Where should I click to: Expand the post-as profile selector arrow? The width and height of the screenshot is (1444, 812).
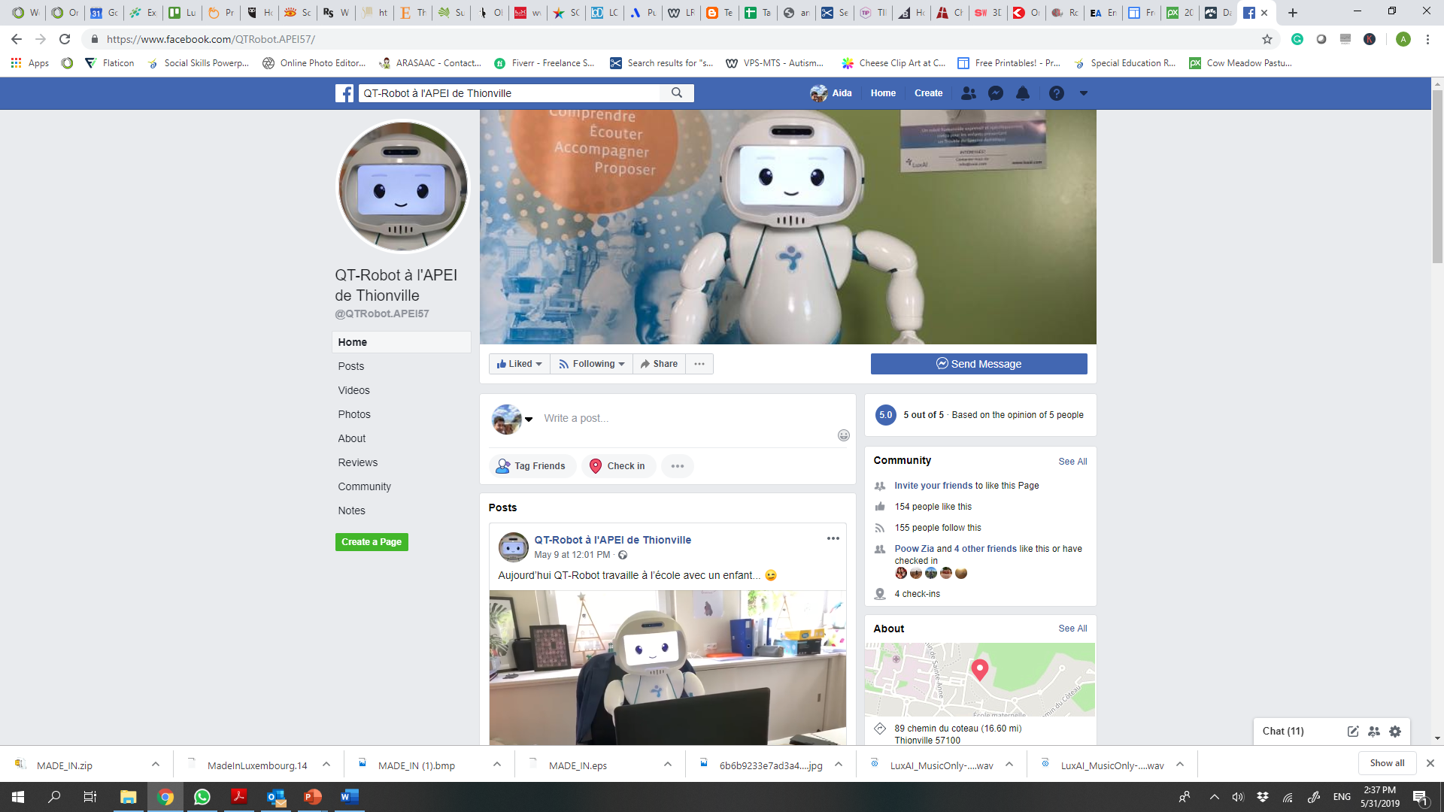coord(529,420)
